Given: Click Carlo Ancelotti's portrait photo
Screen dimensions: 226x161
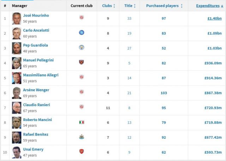Looking at the screenshot, I should [17, 33].
